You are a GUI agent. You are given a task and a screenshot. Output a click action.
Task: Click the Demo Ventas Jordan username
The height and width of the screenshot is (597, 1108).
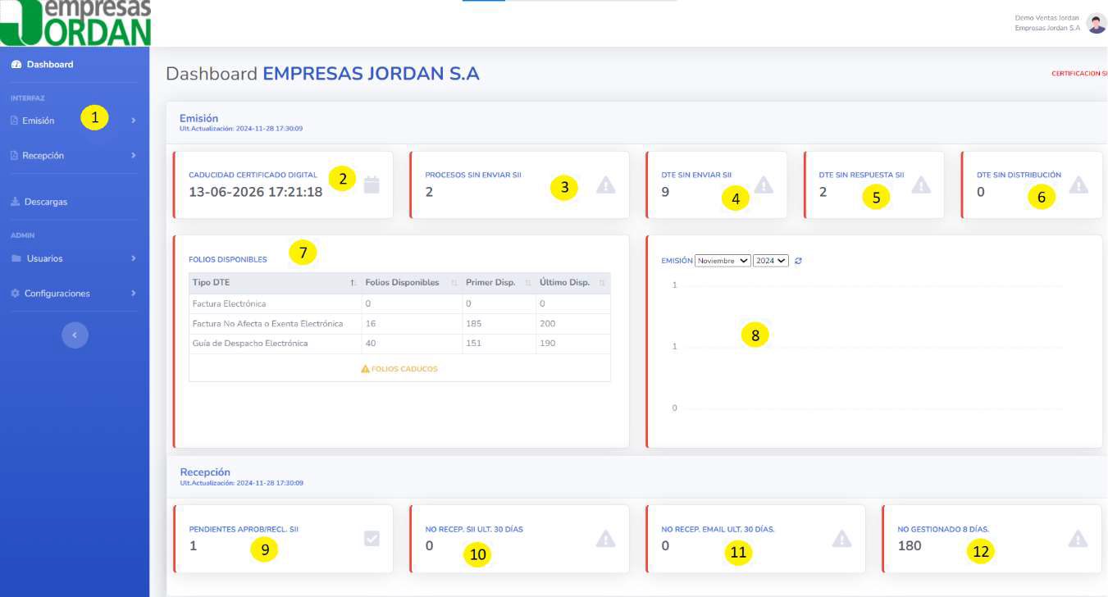coord(1047,17)
